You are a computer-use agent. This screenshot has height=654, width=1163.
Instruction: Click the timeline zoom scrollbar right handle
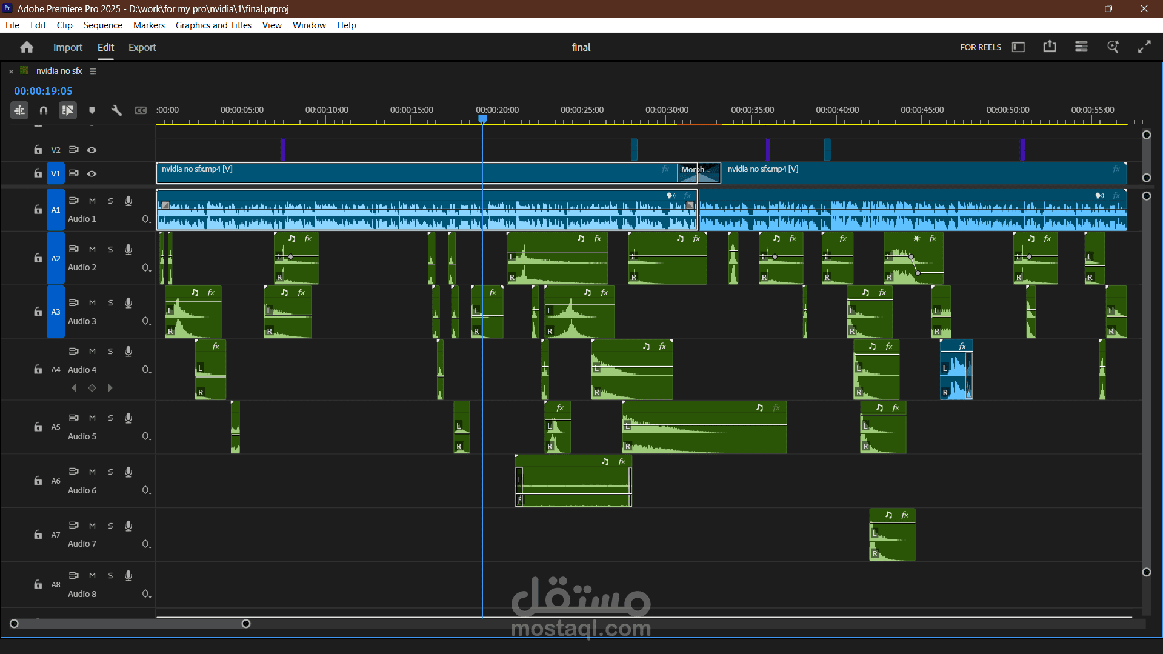coord(246,624)
